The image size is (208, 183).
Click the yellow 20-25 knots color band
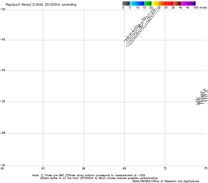point(155,3)
